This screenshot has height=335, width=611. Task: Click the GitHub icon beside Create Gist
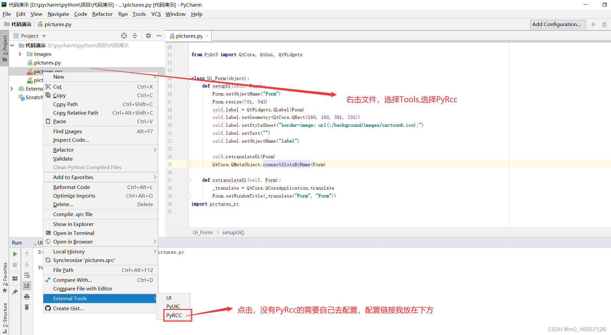coord(48,308)
